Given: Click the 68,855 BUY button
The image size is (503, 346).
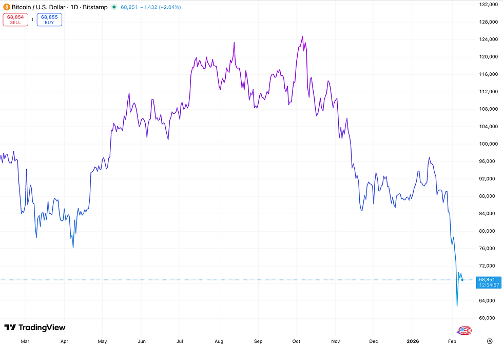Looking at the screenshot, I should point(49,19).
